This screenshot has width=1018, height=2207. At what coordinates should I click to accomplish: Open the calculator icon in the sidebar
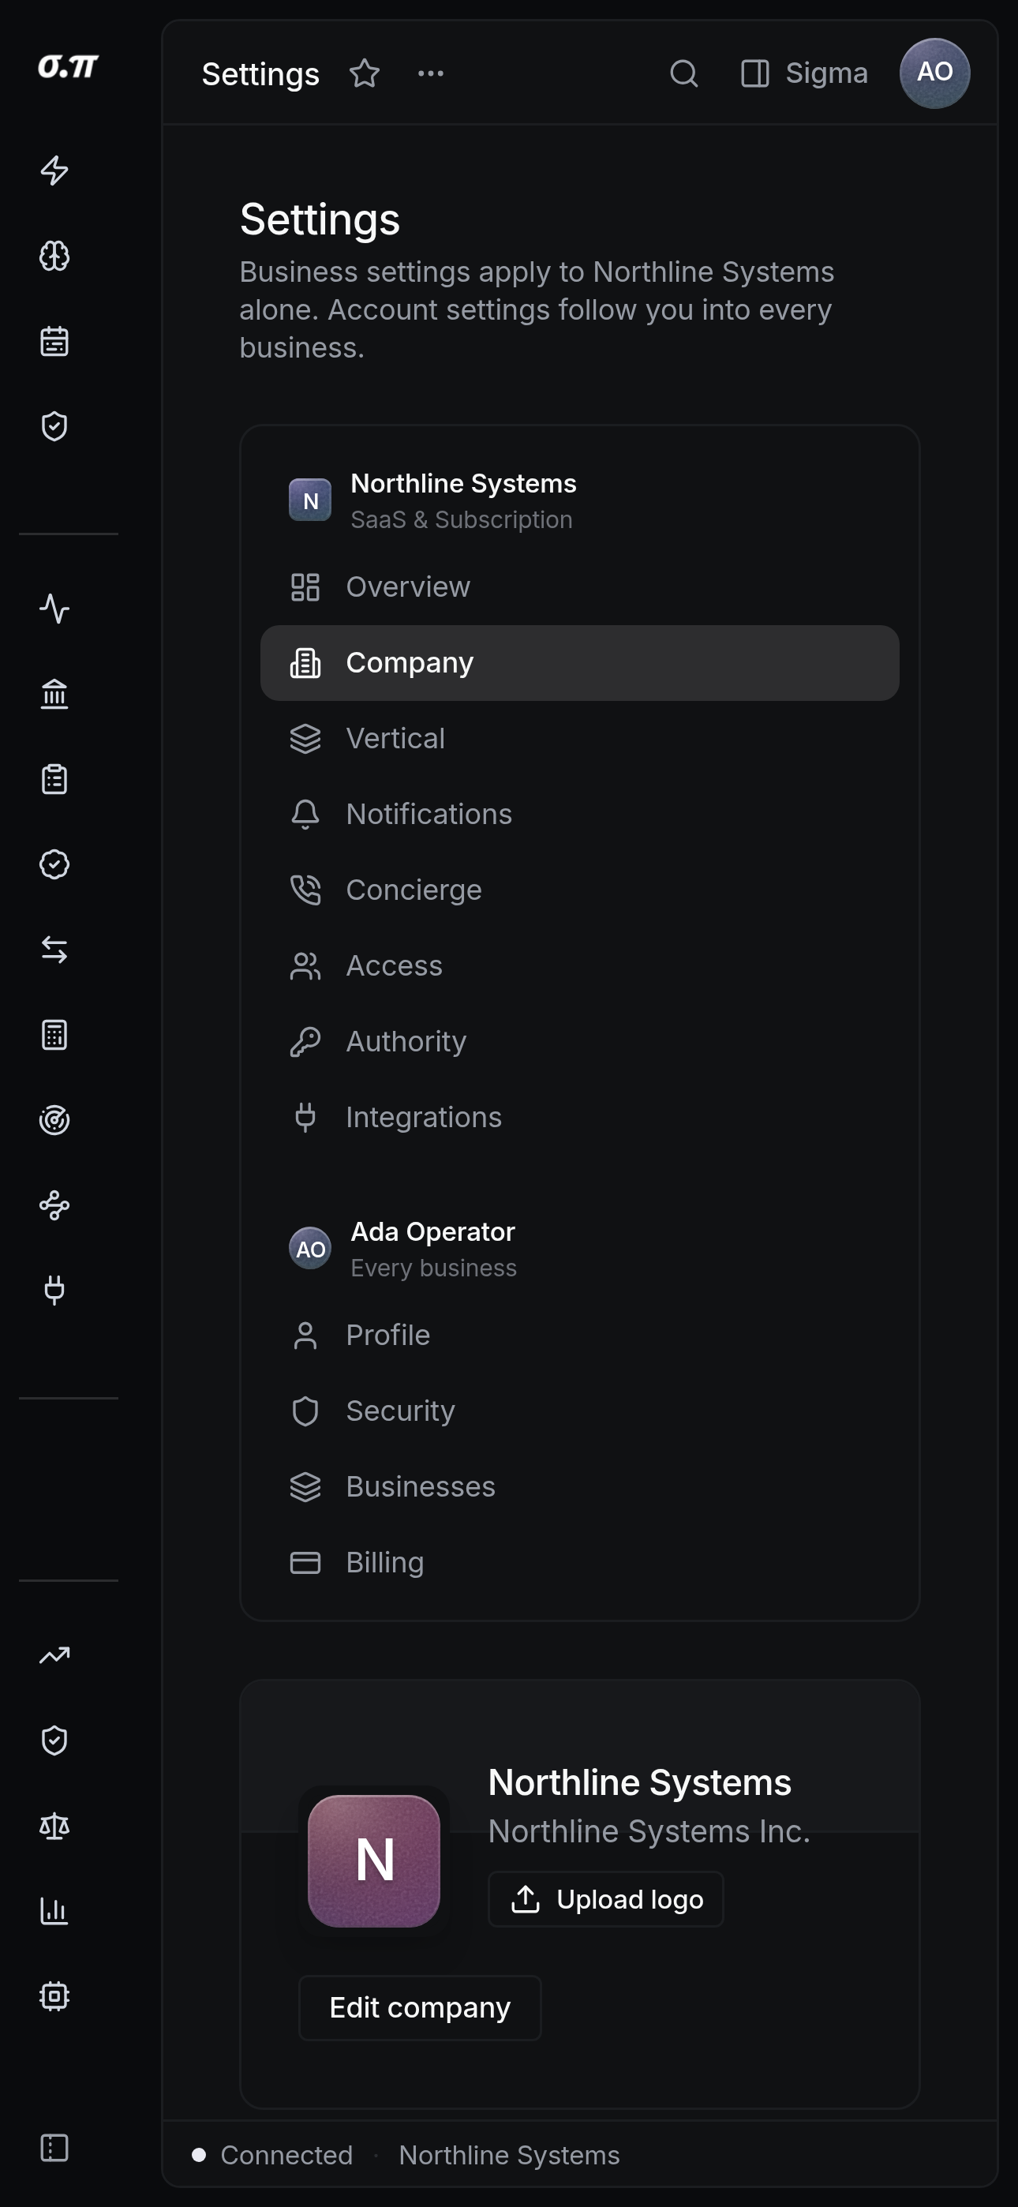[54, 1035]
